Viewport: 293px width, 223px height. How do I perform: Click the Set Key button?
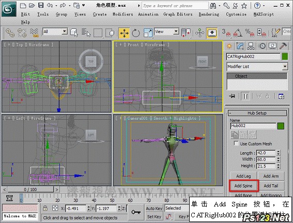coord(154,217)
